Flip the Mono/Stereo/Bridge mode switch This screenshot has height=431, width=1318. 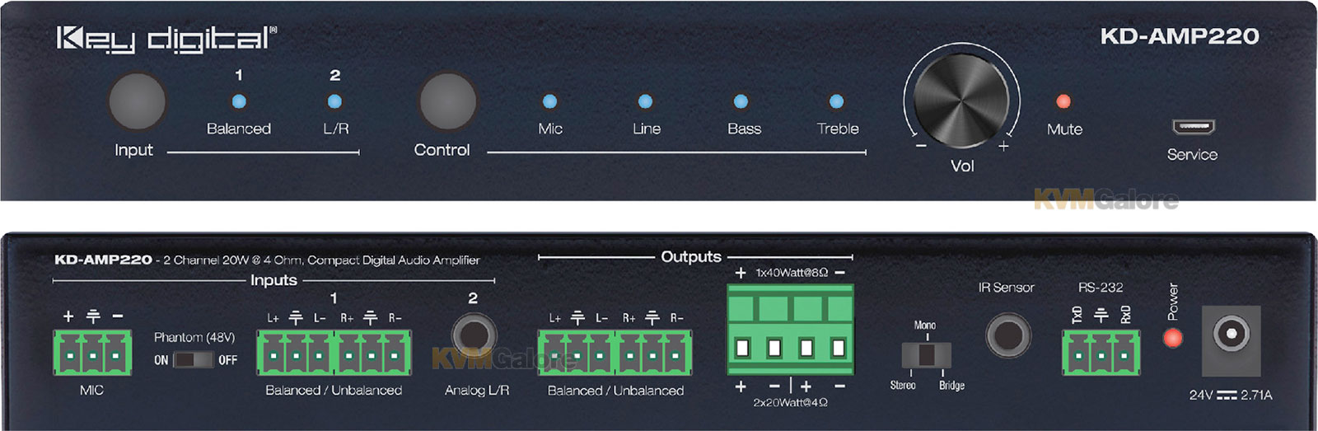(927, 355)
